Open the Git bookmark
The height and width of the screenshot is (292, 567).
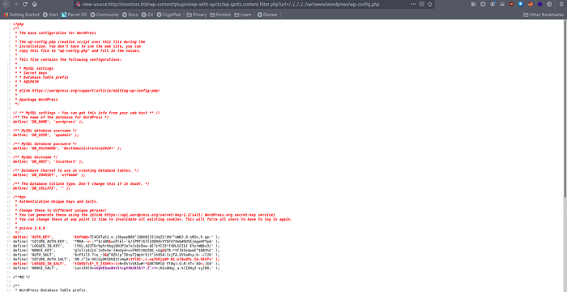[147, 15]
